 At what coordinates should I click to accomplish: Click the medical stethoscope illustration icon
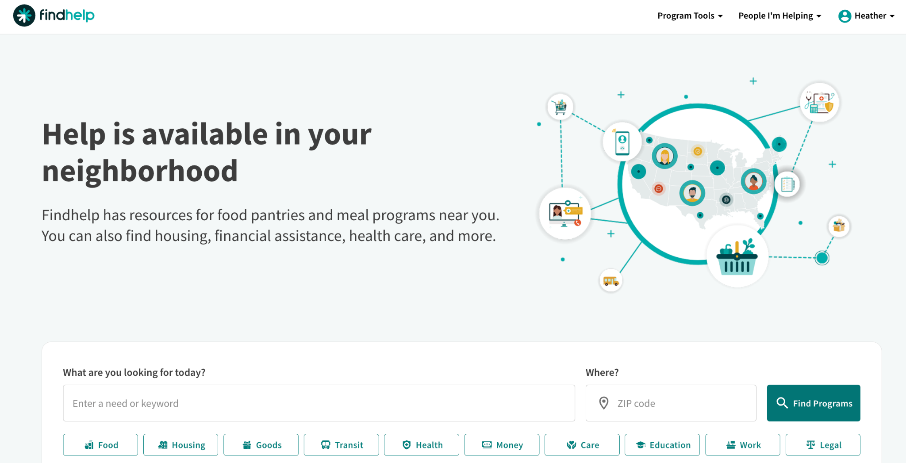pyautogui.click(x=819, y=103)
